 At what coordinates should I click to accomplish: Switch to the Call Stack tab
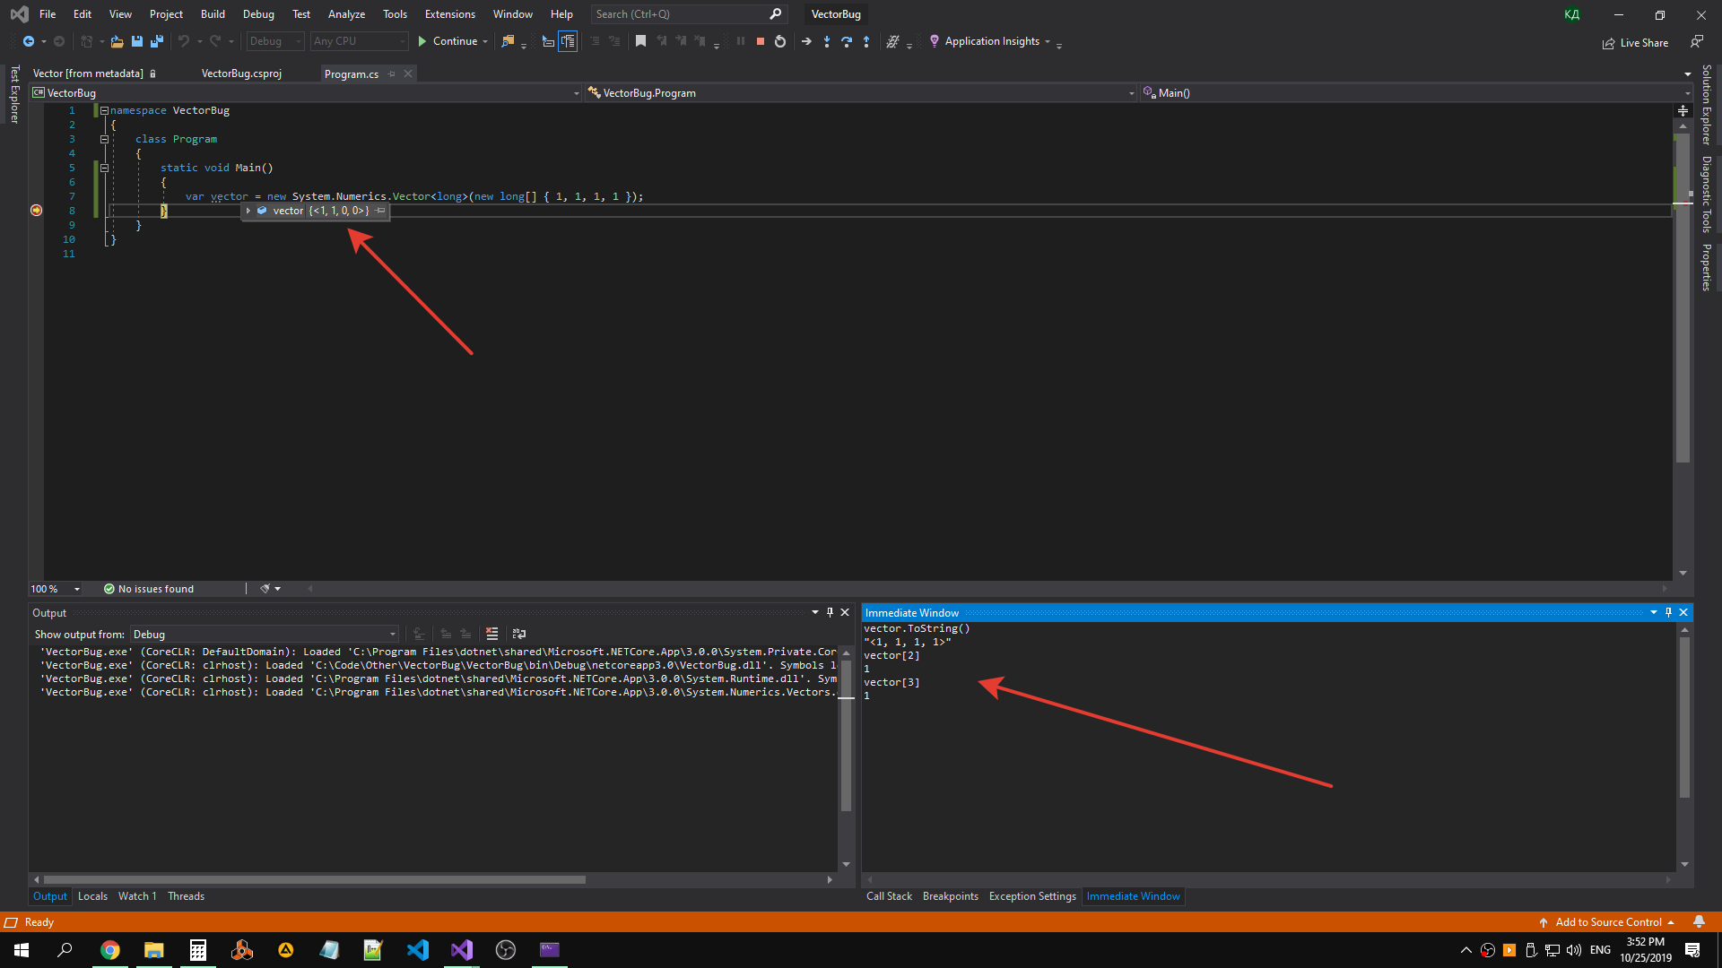889,895
